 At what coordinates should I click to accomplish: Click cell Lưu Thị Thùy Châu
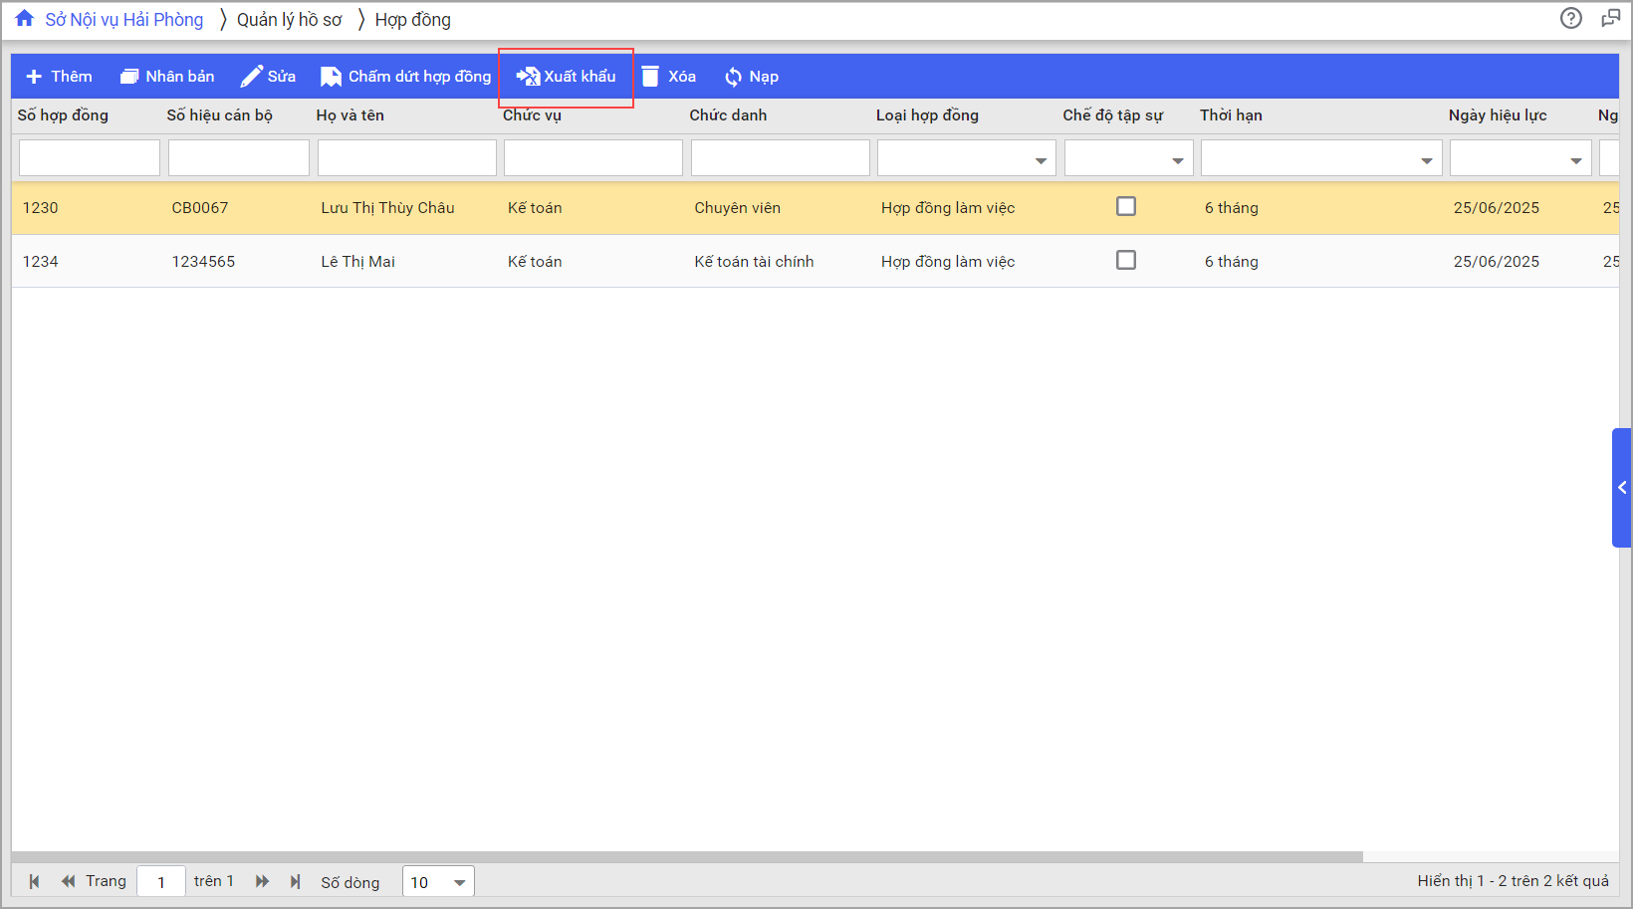(x=387, y=208)
